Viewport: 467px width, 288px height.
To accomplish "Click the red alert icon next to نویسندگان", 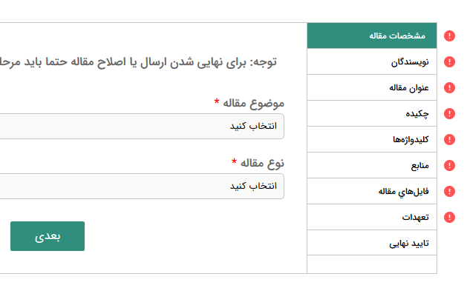I will pyautogui.click(x=449, y=61).
